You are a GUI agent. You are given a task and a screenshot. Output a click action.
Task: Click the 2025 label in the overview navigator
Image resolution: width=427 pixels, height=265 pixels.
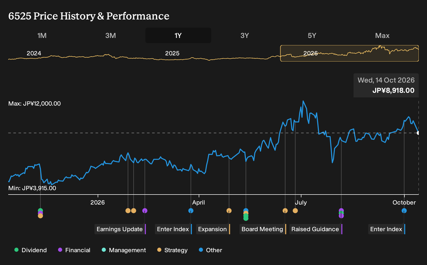click(x=172, y=53)
